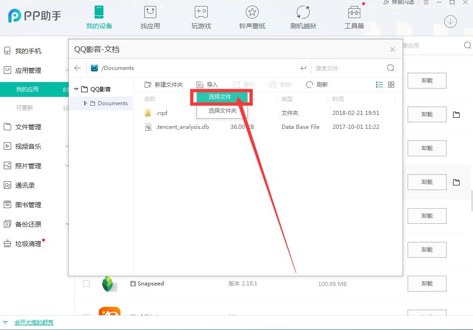Click the PP助手 logo

(34, 15)
